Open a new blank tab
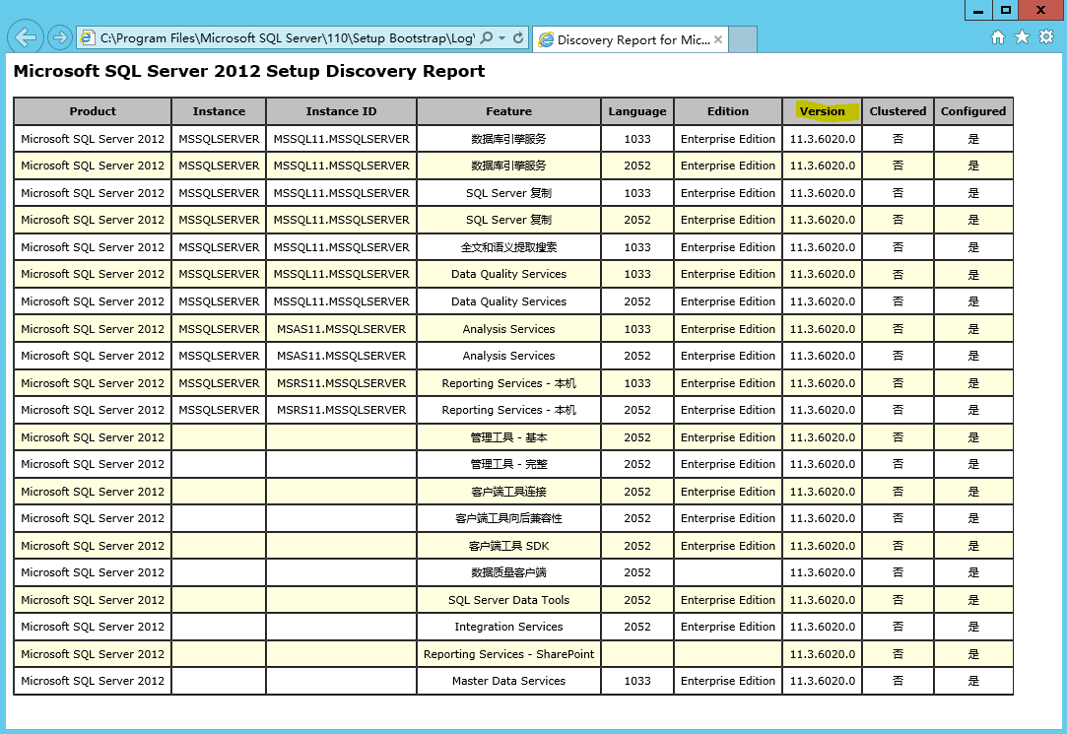 [743, 39]
